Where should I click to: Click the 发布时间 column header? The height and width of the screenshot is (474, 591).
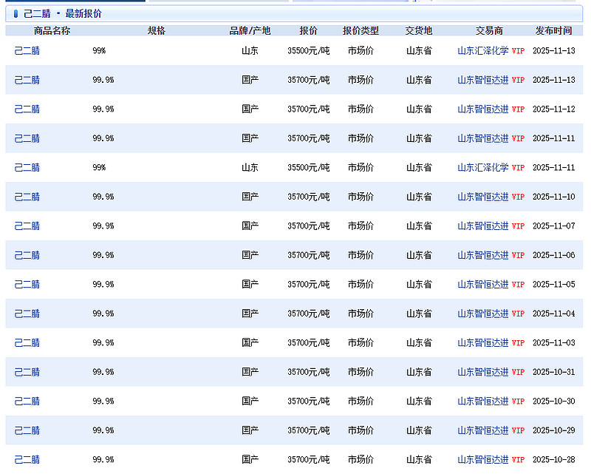[553, 30]
